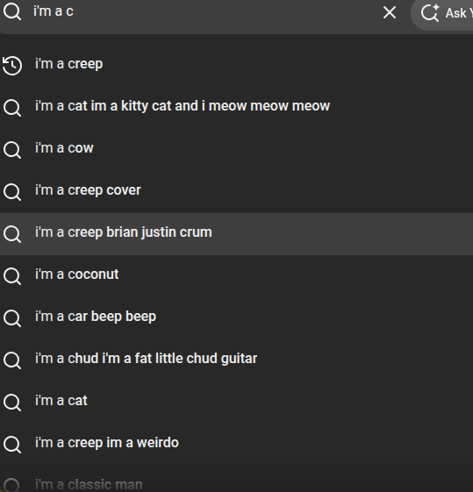Pick the fat little chud guitar suggestion
This screenshot has width=473, height=492.
(236, 360)
